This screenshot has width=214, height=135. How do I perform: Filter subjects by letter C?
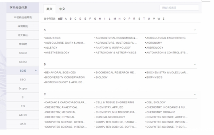click(75, 19)
